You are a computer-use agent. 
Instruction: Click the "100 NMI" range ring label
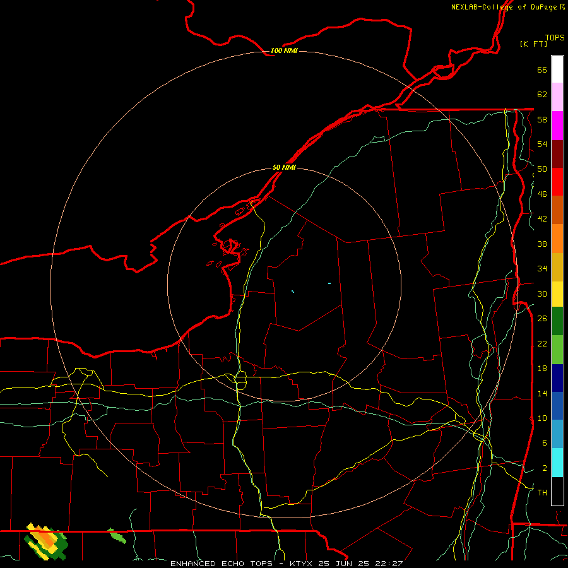coord(284,50)
